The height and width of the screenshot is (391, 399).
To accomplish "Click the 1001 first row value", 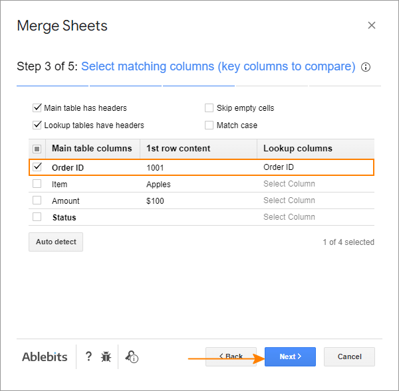I will coord(155,168).
